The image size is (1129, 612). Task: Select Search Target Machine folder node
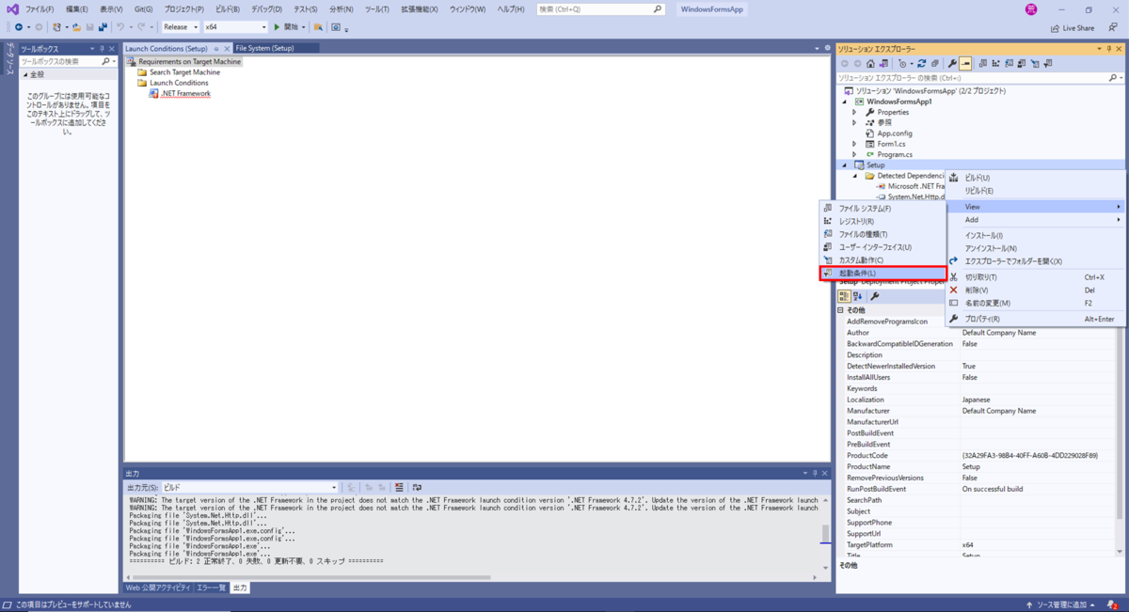(x=184, y=72)
